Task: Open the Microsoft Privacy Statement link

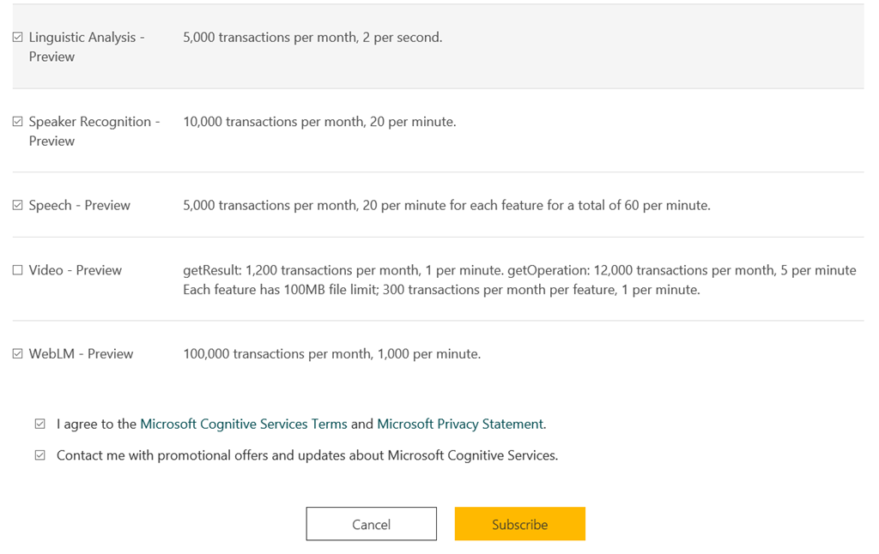Action: [460, 424]
